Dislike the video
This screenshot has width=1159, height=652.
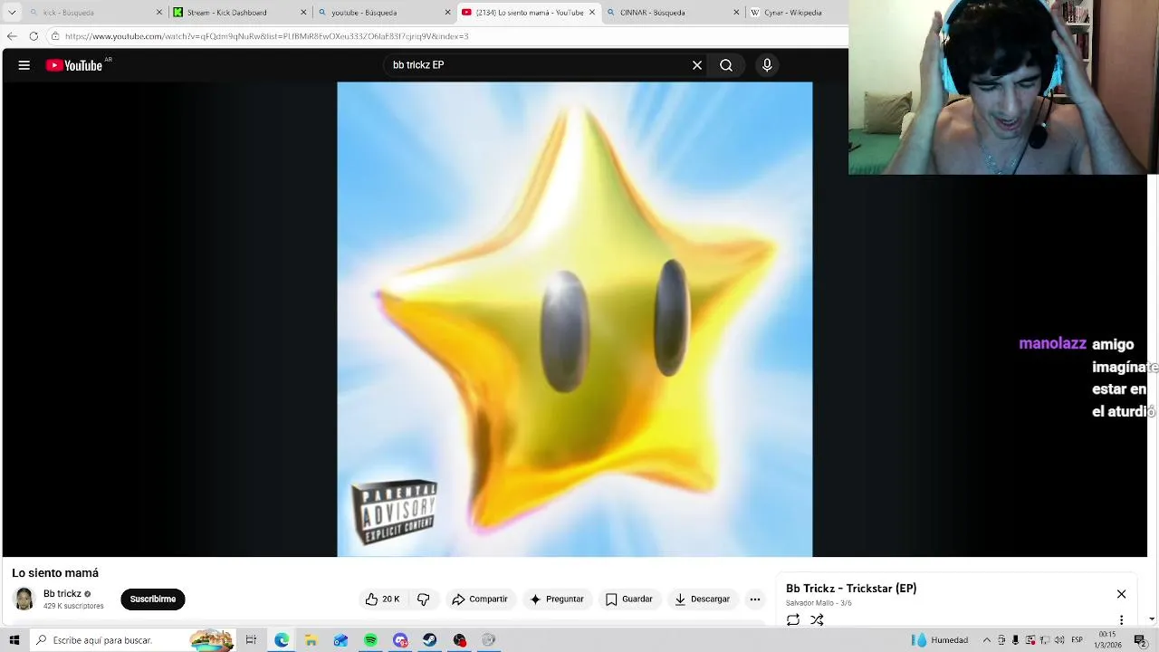[423, 599]
